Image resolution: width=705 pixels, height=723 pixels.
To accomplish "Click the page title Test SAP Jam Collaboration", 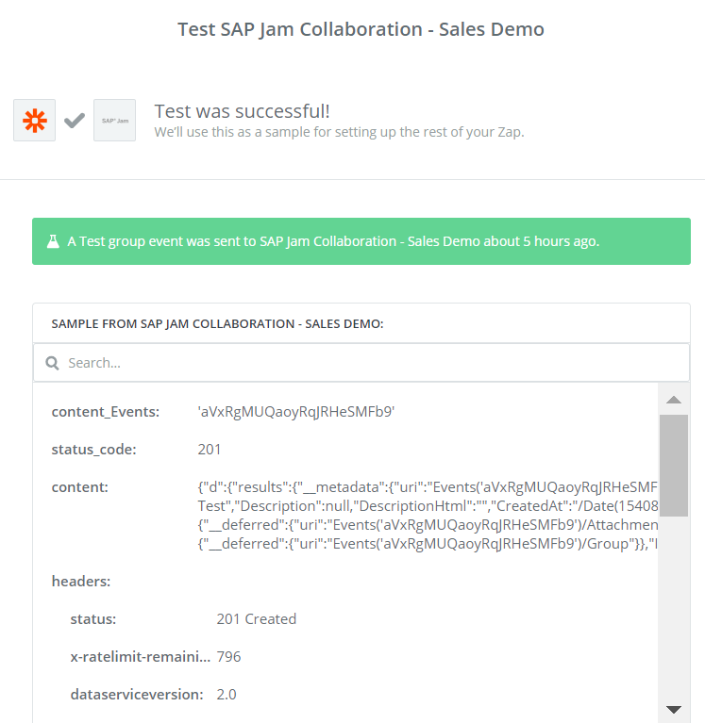I will 361,29.
